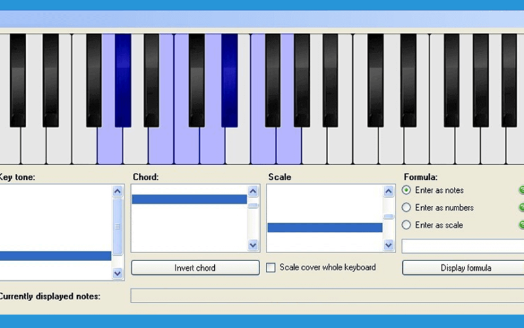Viewport: 524px width, 328px height.
Task: Play the leftmost lavender highlighted white key
Action: pyautogui.click(x=110, y=146)
